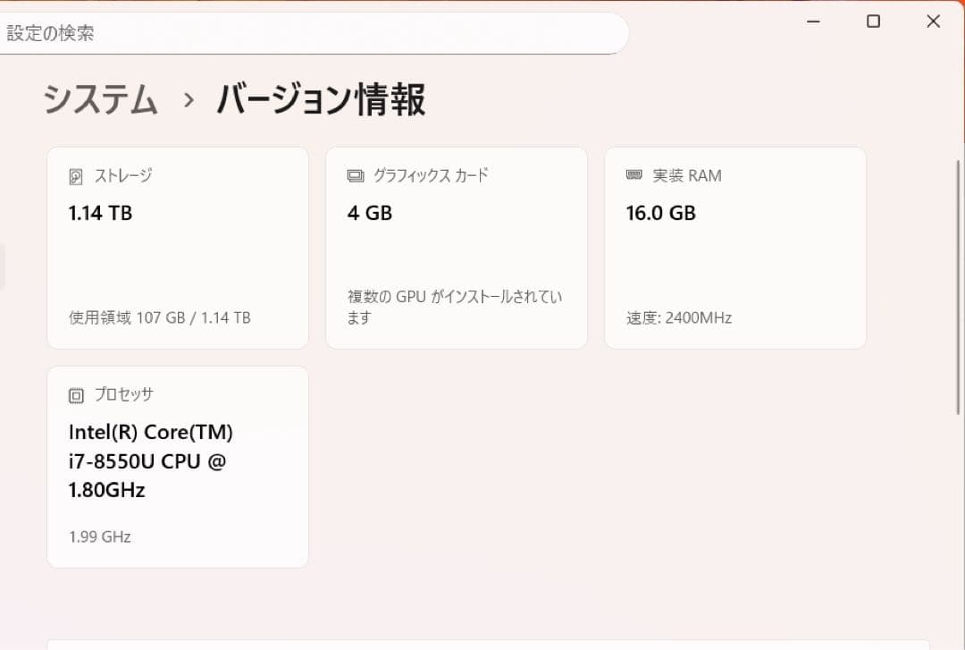Click the 速度: 2400MHz RAM speed text
The height and width of the screenshot is (650, 965).
pos(677,317)
